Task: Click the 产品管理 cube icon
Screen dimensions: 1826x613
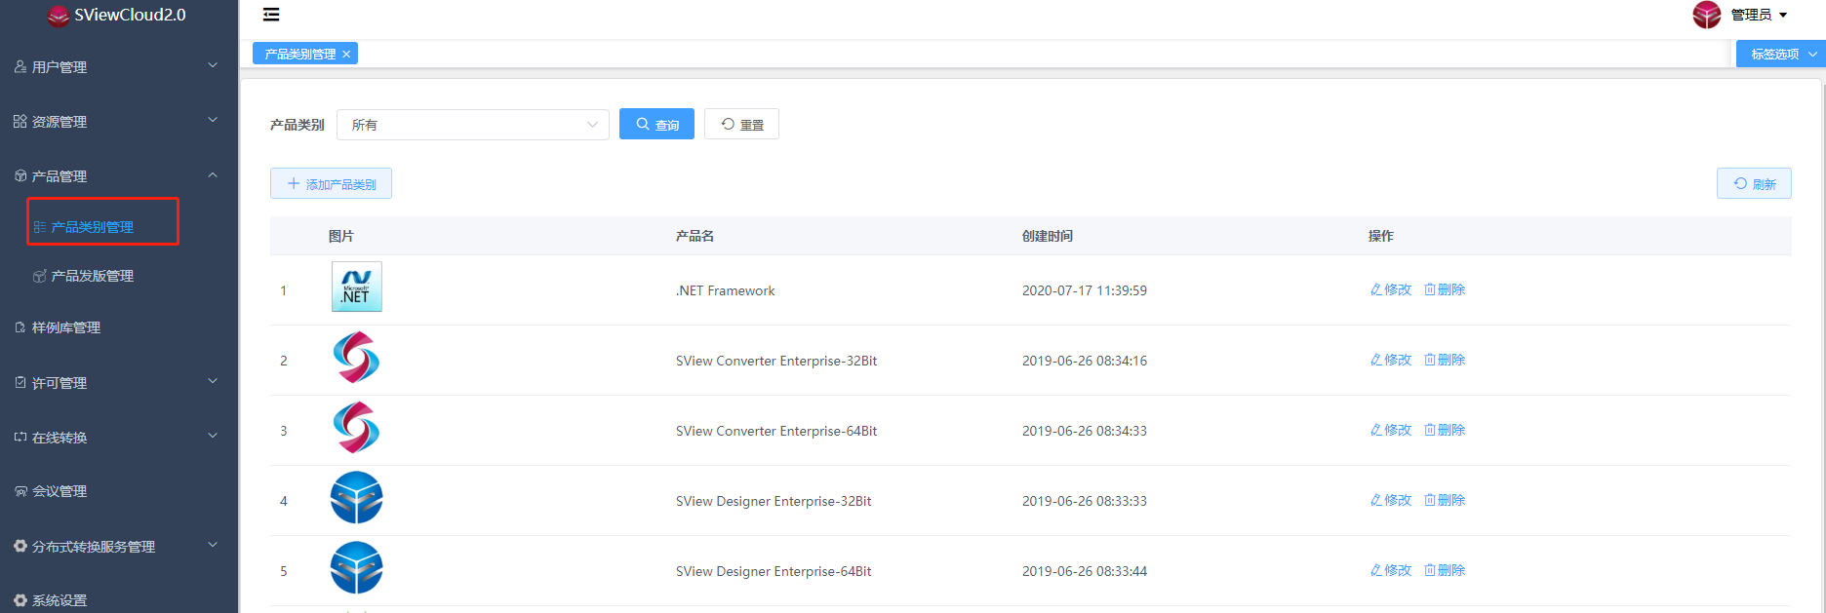Action: coord(20,175)
